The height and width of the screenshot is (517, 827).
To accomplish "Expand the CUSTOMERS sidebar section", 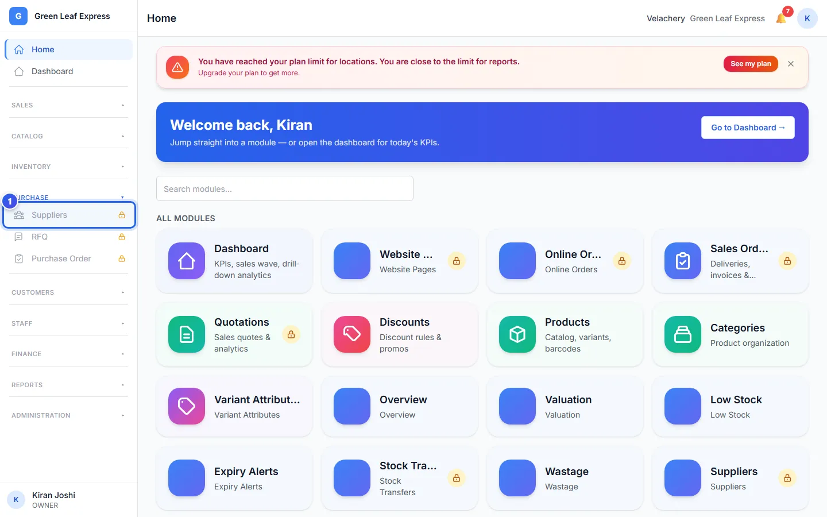I will pos(68,292).
